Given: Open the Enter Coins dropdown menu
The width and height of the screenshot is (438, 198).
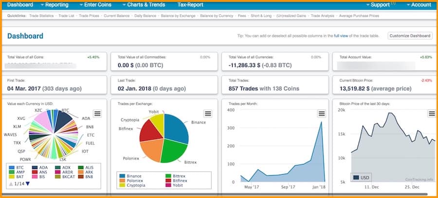Looking at the screenshot, I should [x=95, y=5].
